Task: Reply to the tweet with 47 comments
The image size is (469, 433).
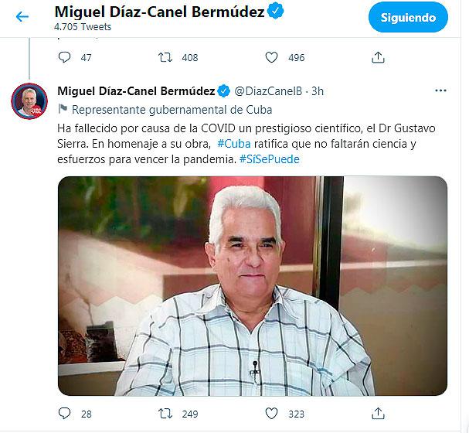Action: click(x=64, y=57)
